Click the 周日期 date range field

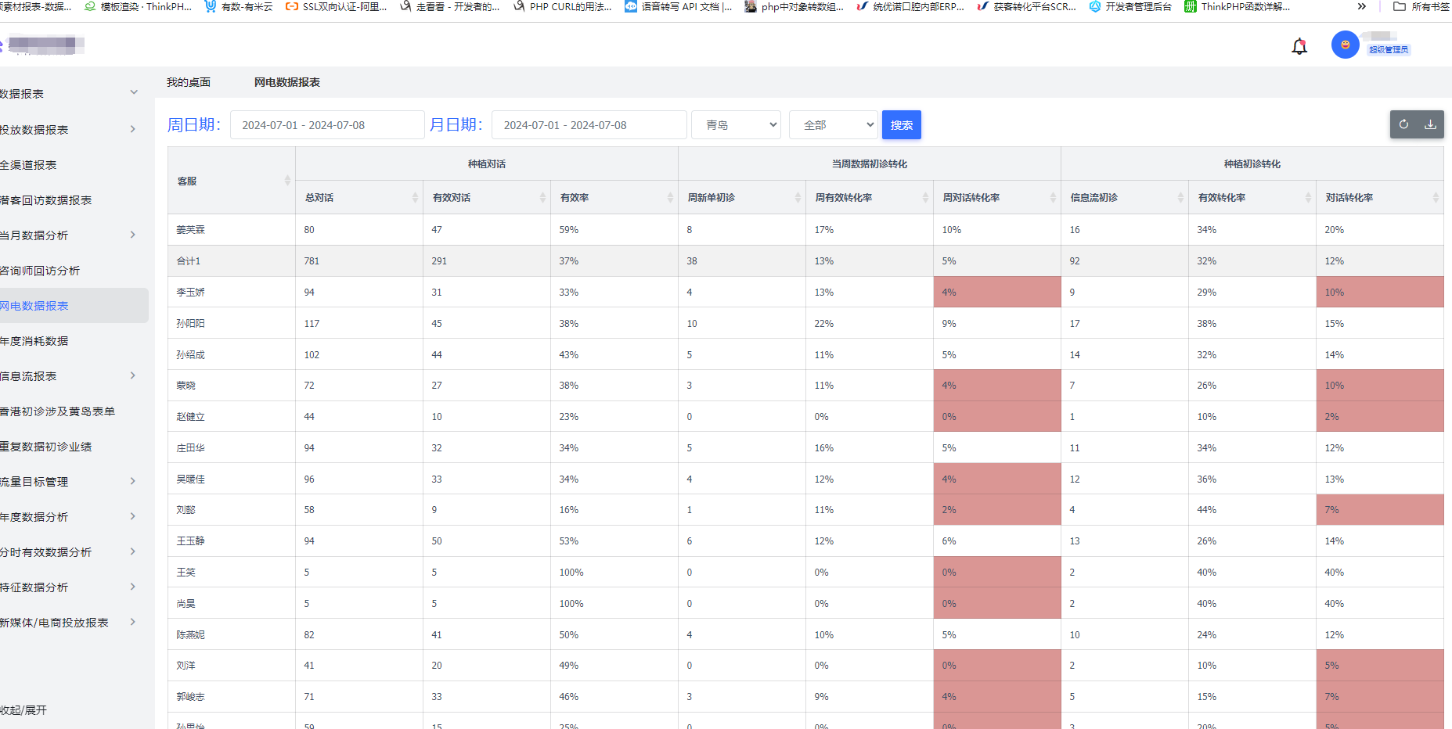click(327, 125)
